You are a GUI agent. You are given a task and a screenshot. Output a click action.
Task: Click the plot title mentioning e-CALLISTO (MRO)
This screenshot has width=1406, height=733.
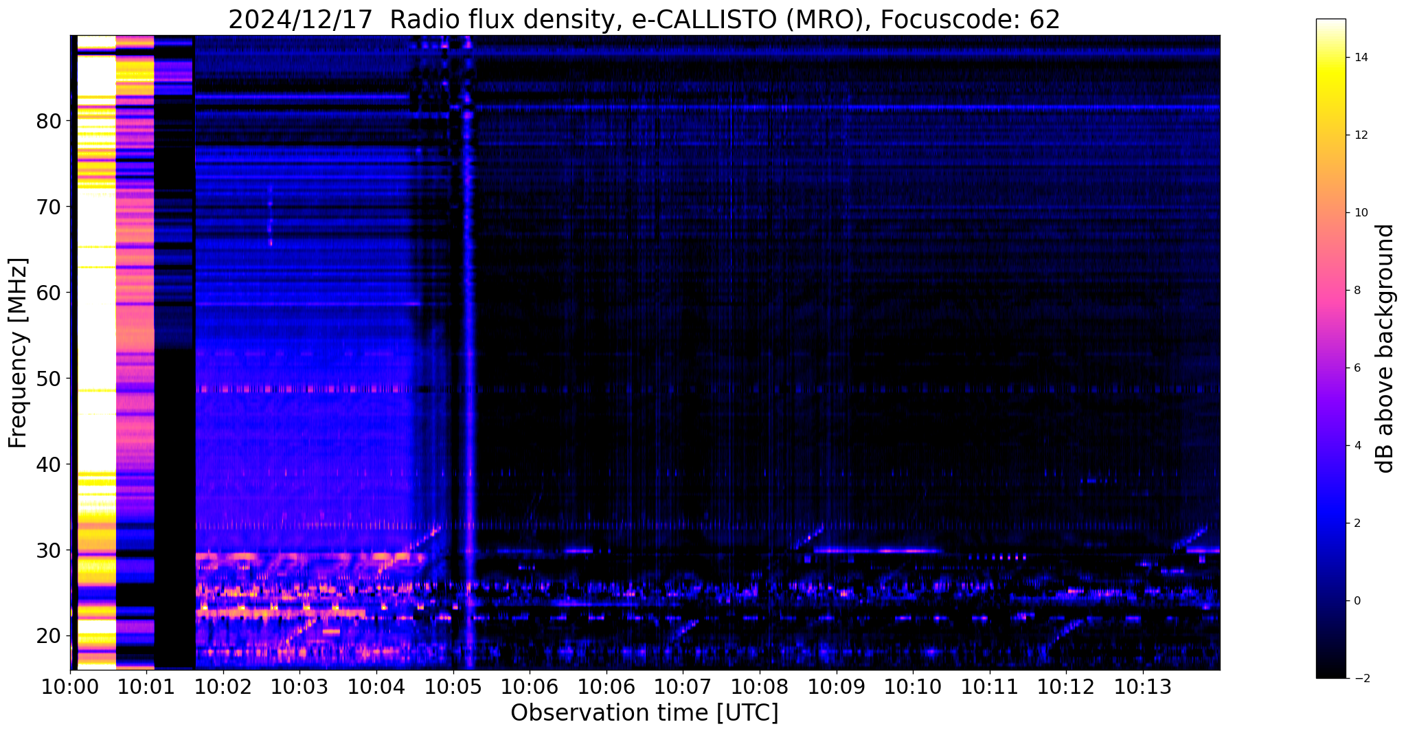point(644,20)
